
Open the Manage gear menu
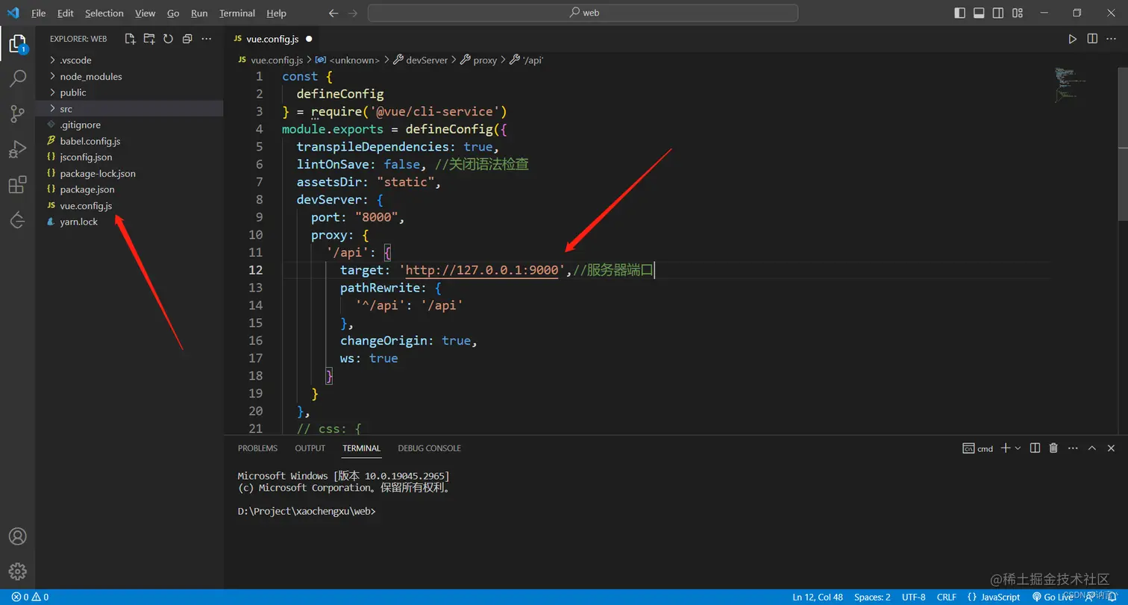(x=17, y=571)
